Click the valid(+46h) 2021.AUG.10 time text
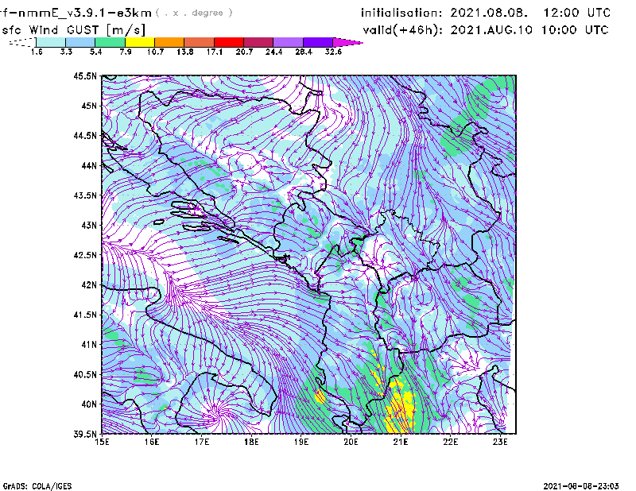 486,30
